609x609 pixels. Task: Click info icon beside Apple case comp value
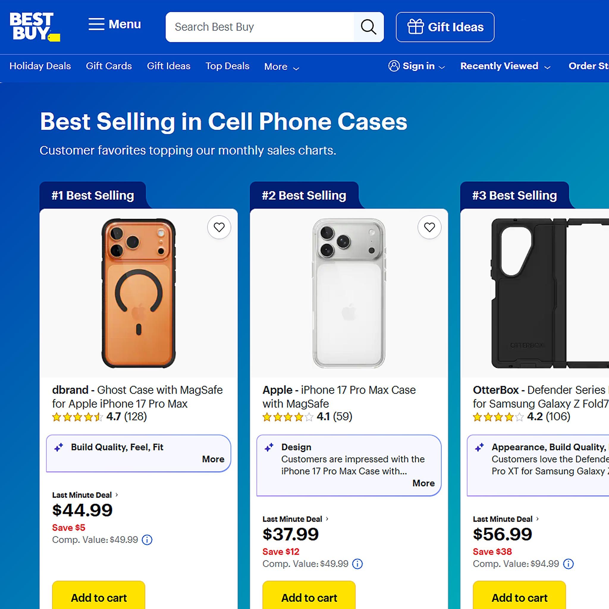pos(357,564)
